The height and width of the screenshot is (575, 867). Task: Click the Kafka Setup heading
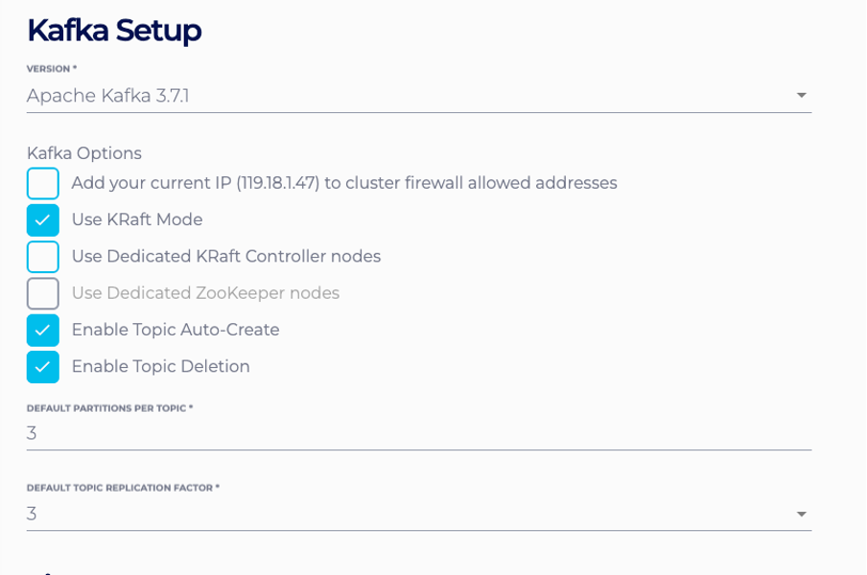point(114,31)
